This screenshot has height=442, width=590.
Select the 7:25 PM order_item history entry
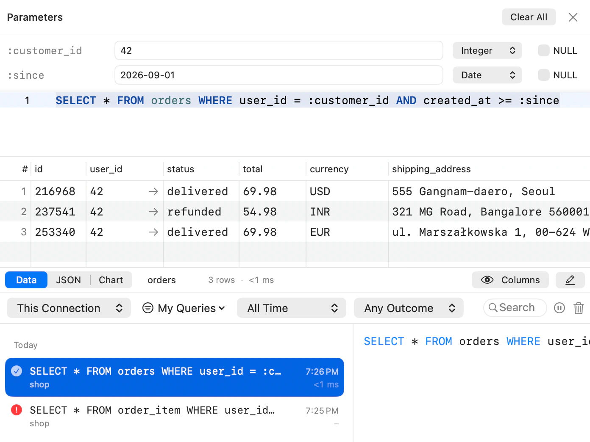[x=175, y=416]
